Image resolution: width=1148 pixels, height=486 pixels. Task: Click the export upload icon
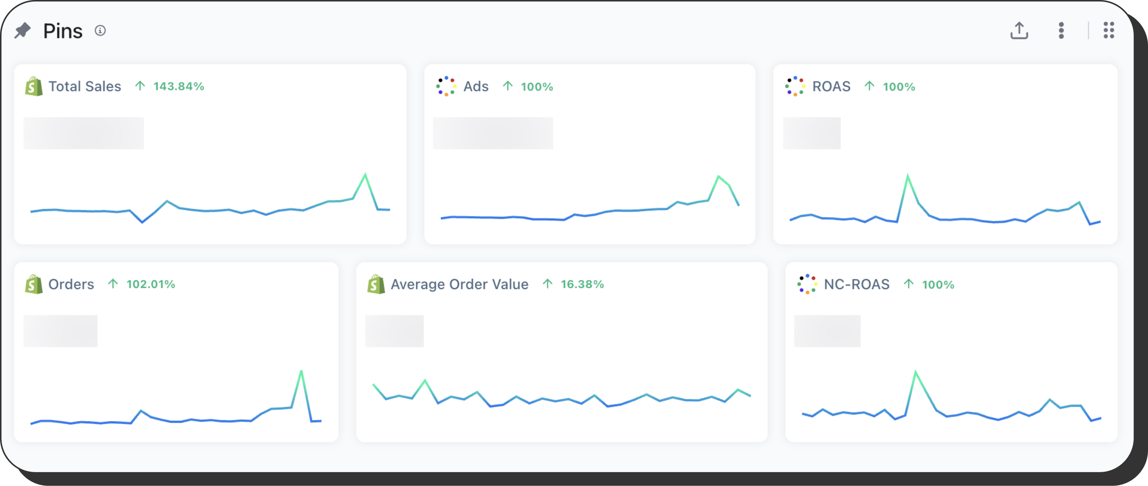(x=1019, y=31)
